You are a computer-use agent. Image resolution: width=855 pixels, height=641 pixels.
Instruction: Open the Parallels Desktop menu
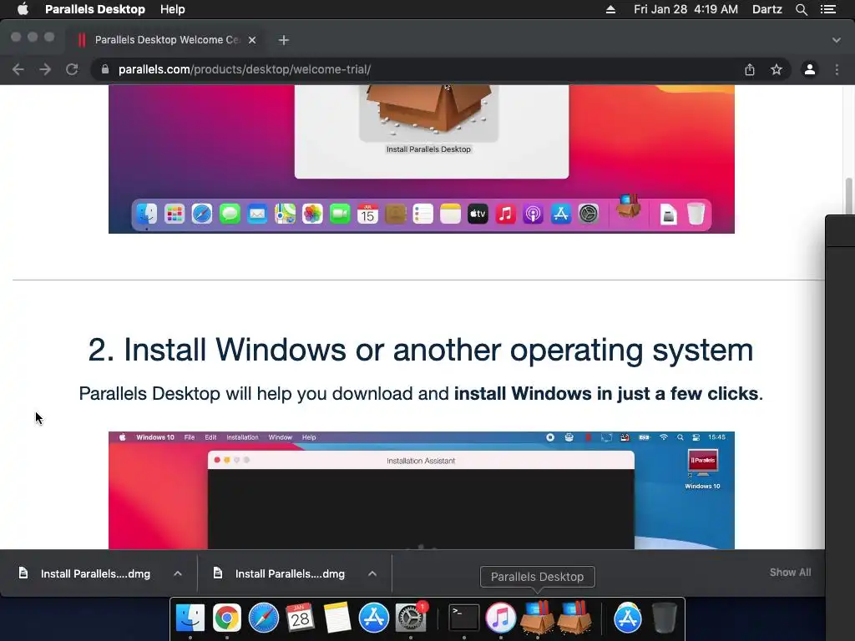click(x=95, y=9)
